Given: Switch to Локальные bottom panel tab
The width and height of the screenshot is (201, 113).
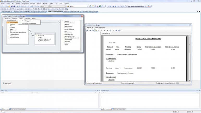Looking at the screenshot, I should [x=5, y=109].
